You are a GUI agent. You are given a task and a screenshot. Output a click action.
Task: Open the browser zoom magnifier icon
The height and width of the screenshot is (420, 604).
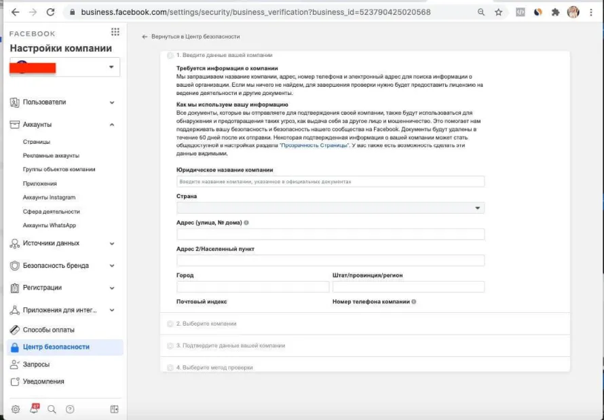[480, 12]
